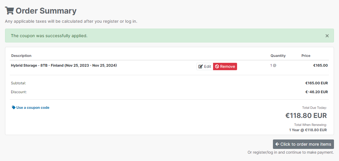Click the tag icon next to coupon link

pyautogui.click(x=14, y=107)
